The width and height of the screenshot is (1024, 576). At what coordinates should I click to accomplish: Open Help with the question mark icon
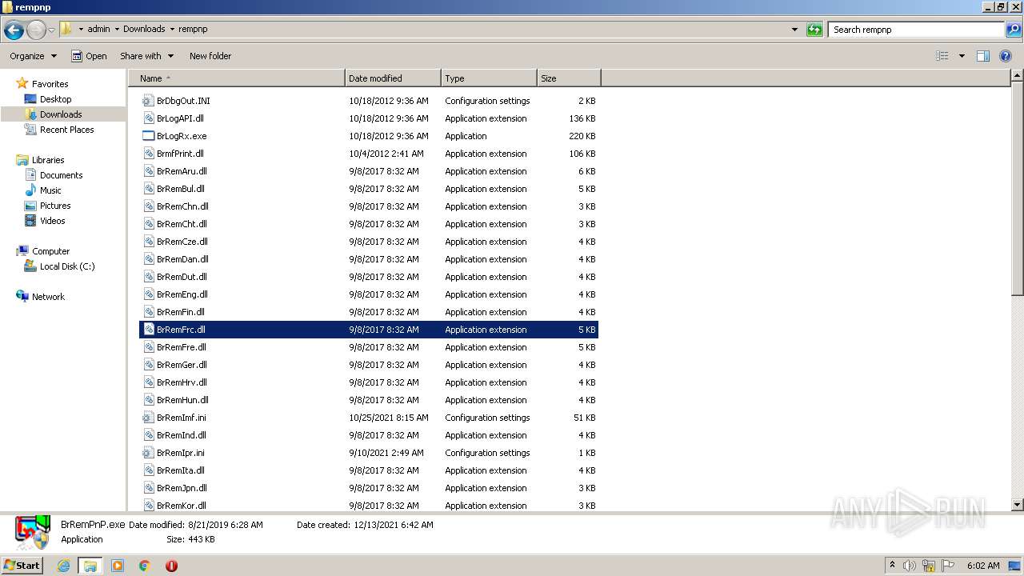[x=1006, y=56]
